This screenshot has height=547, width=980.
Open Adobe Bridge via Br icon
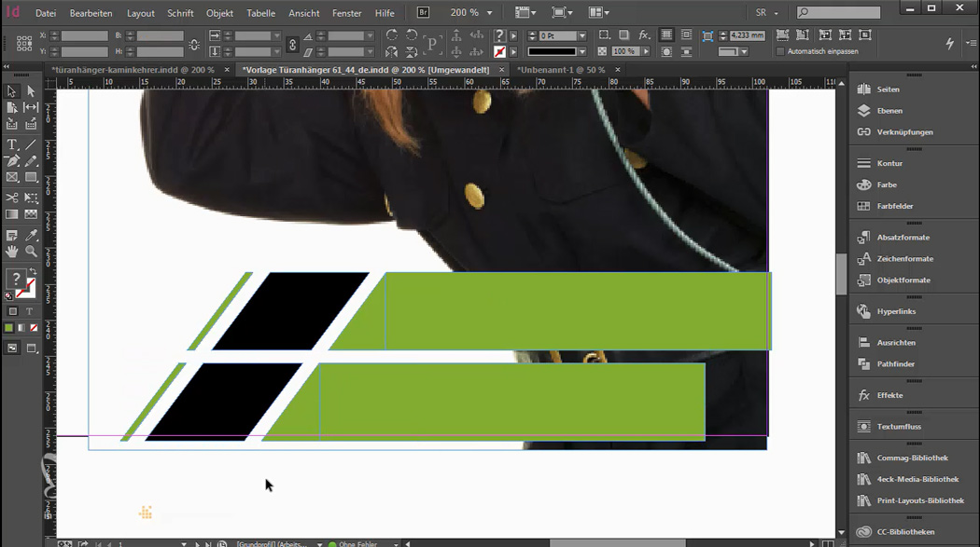(x=423, y=12)
